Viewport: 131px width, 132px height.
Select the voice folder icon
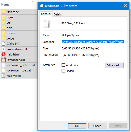[x=4, y=38]
